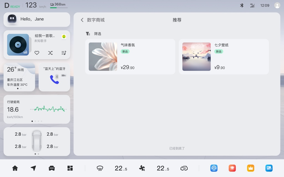The height and width of the screenshot is (177, 284).
Task: Click the 368km range indicator
Action: (59, 5)
